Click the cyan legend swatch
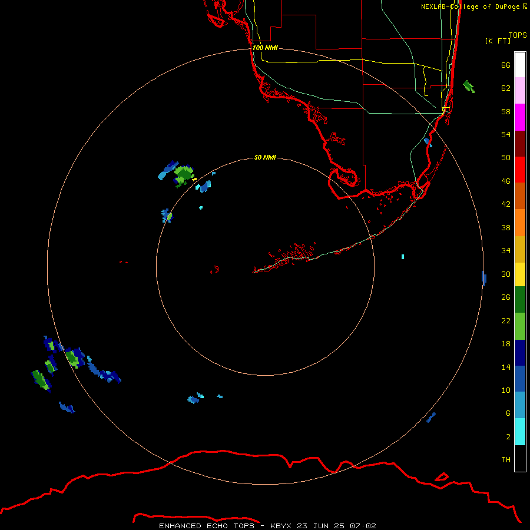 click(520, 432)
